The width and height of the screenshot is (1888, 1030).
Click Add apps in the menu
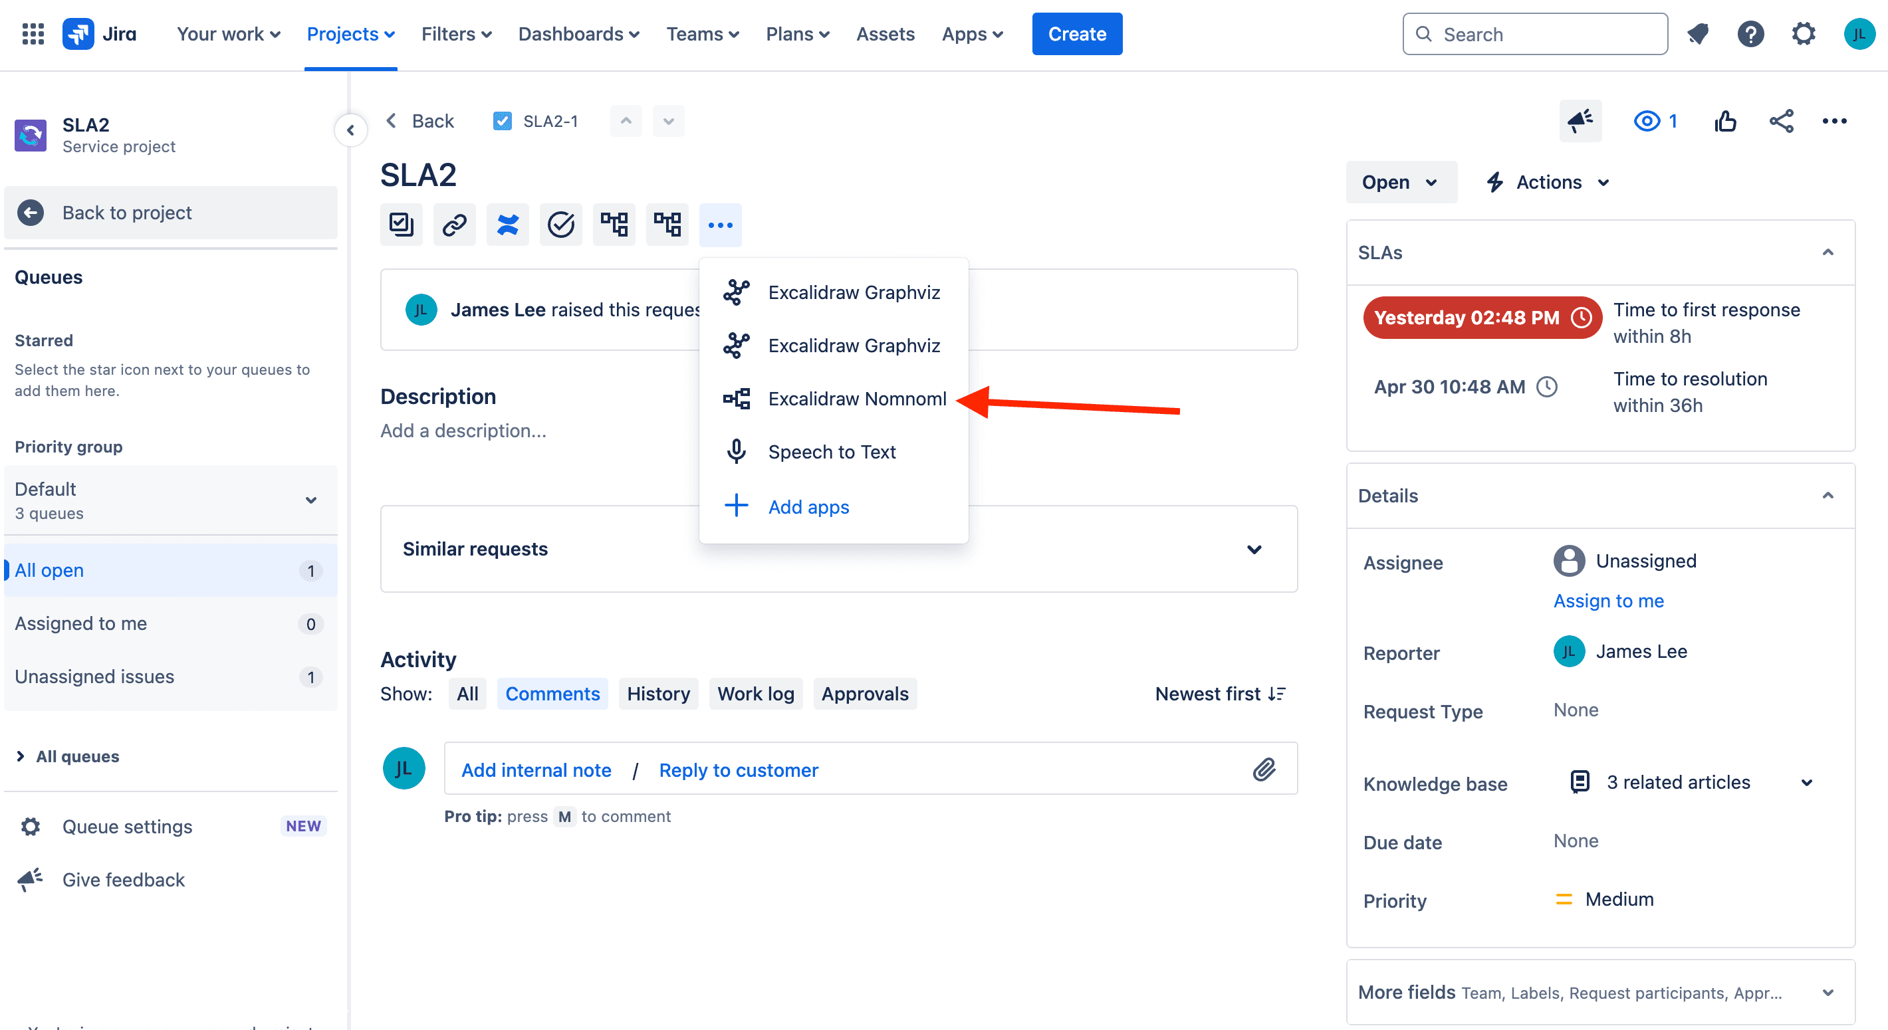[834, 506]
